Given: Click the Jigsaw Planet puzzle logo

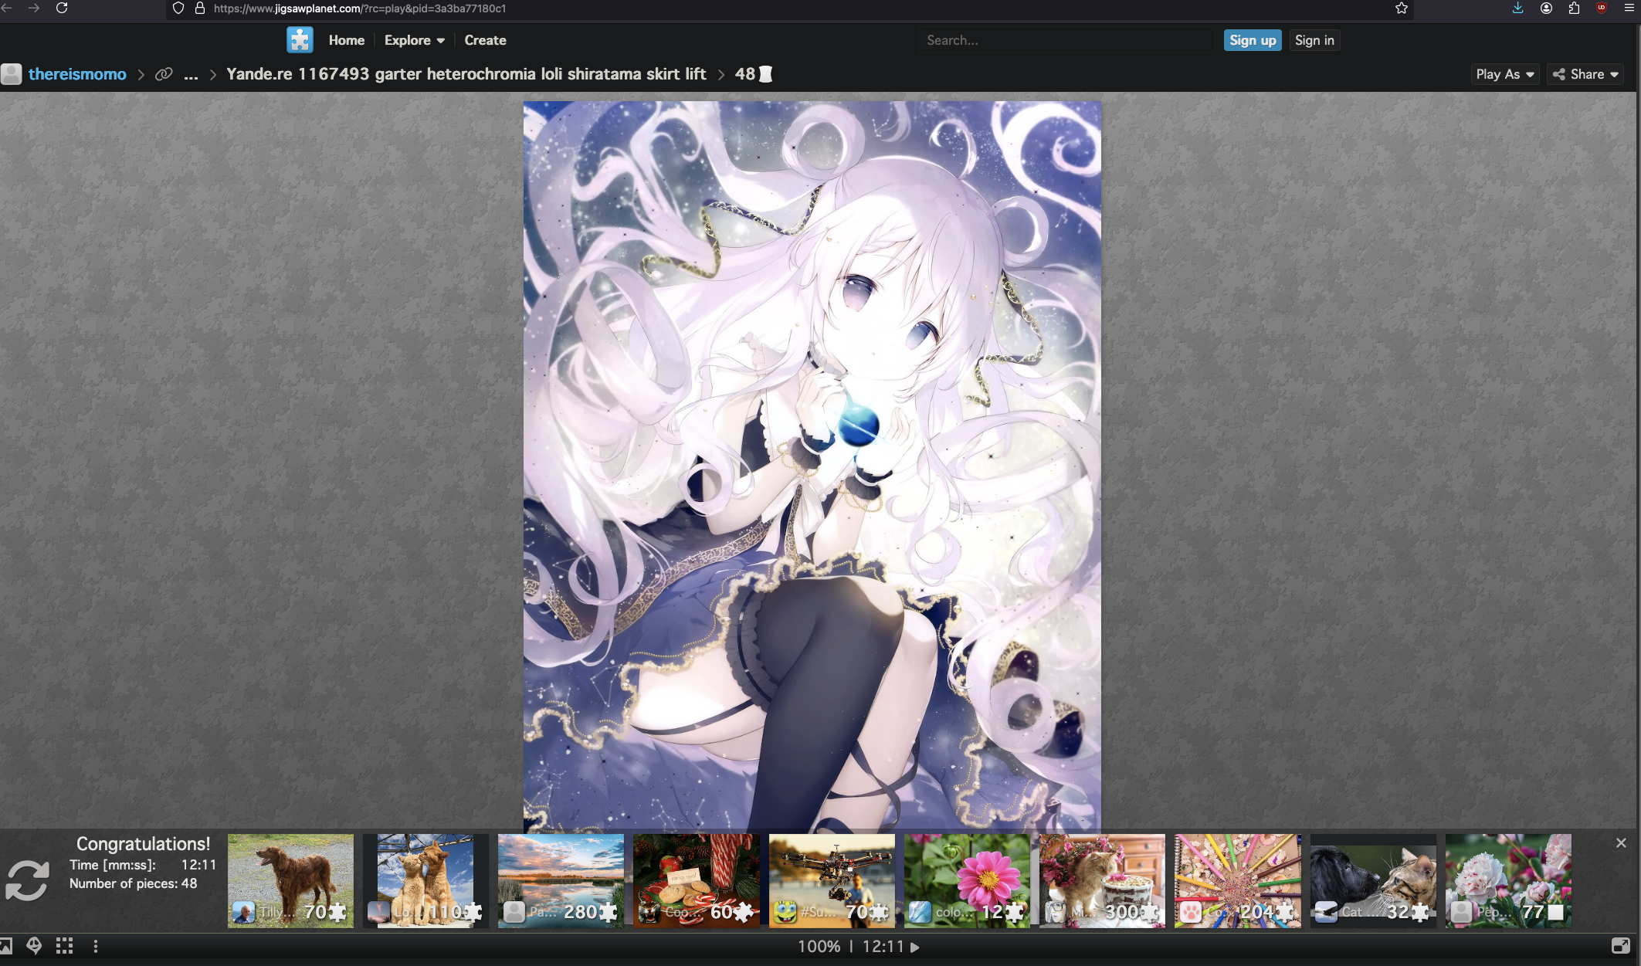Looking at the screenshot, I should (300, 39).
